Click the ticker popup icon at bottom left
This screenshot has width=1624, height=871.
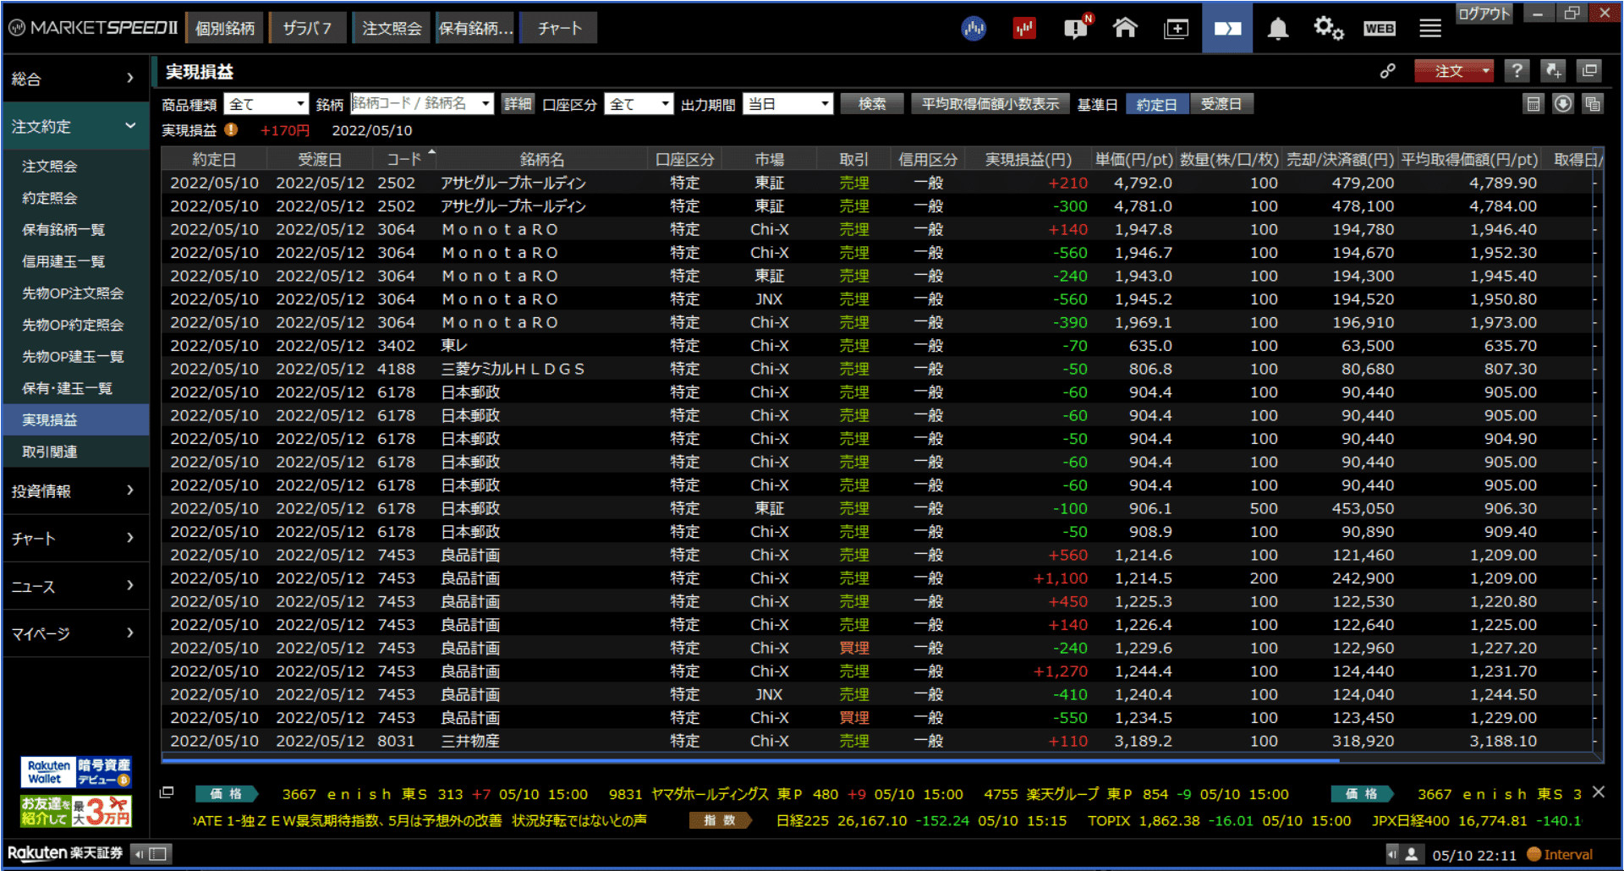click(x=167, y=792)
